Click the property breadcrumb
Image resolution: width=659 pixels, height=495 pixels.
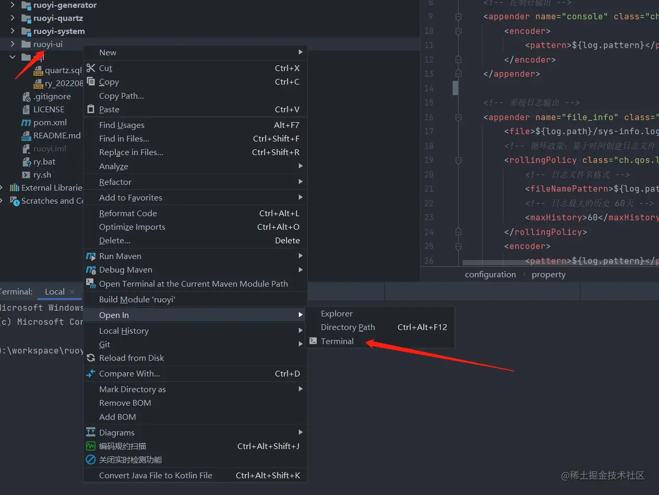point(548,275)
